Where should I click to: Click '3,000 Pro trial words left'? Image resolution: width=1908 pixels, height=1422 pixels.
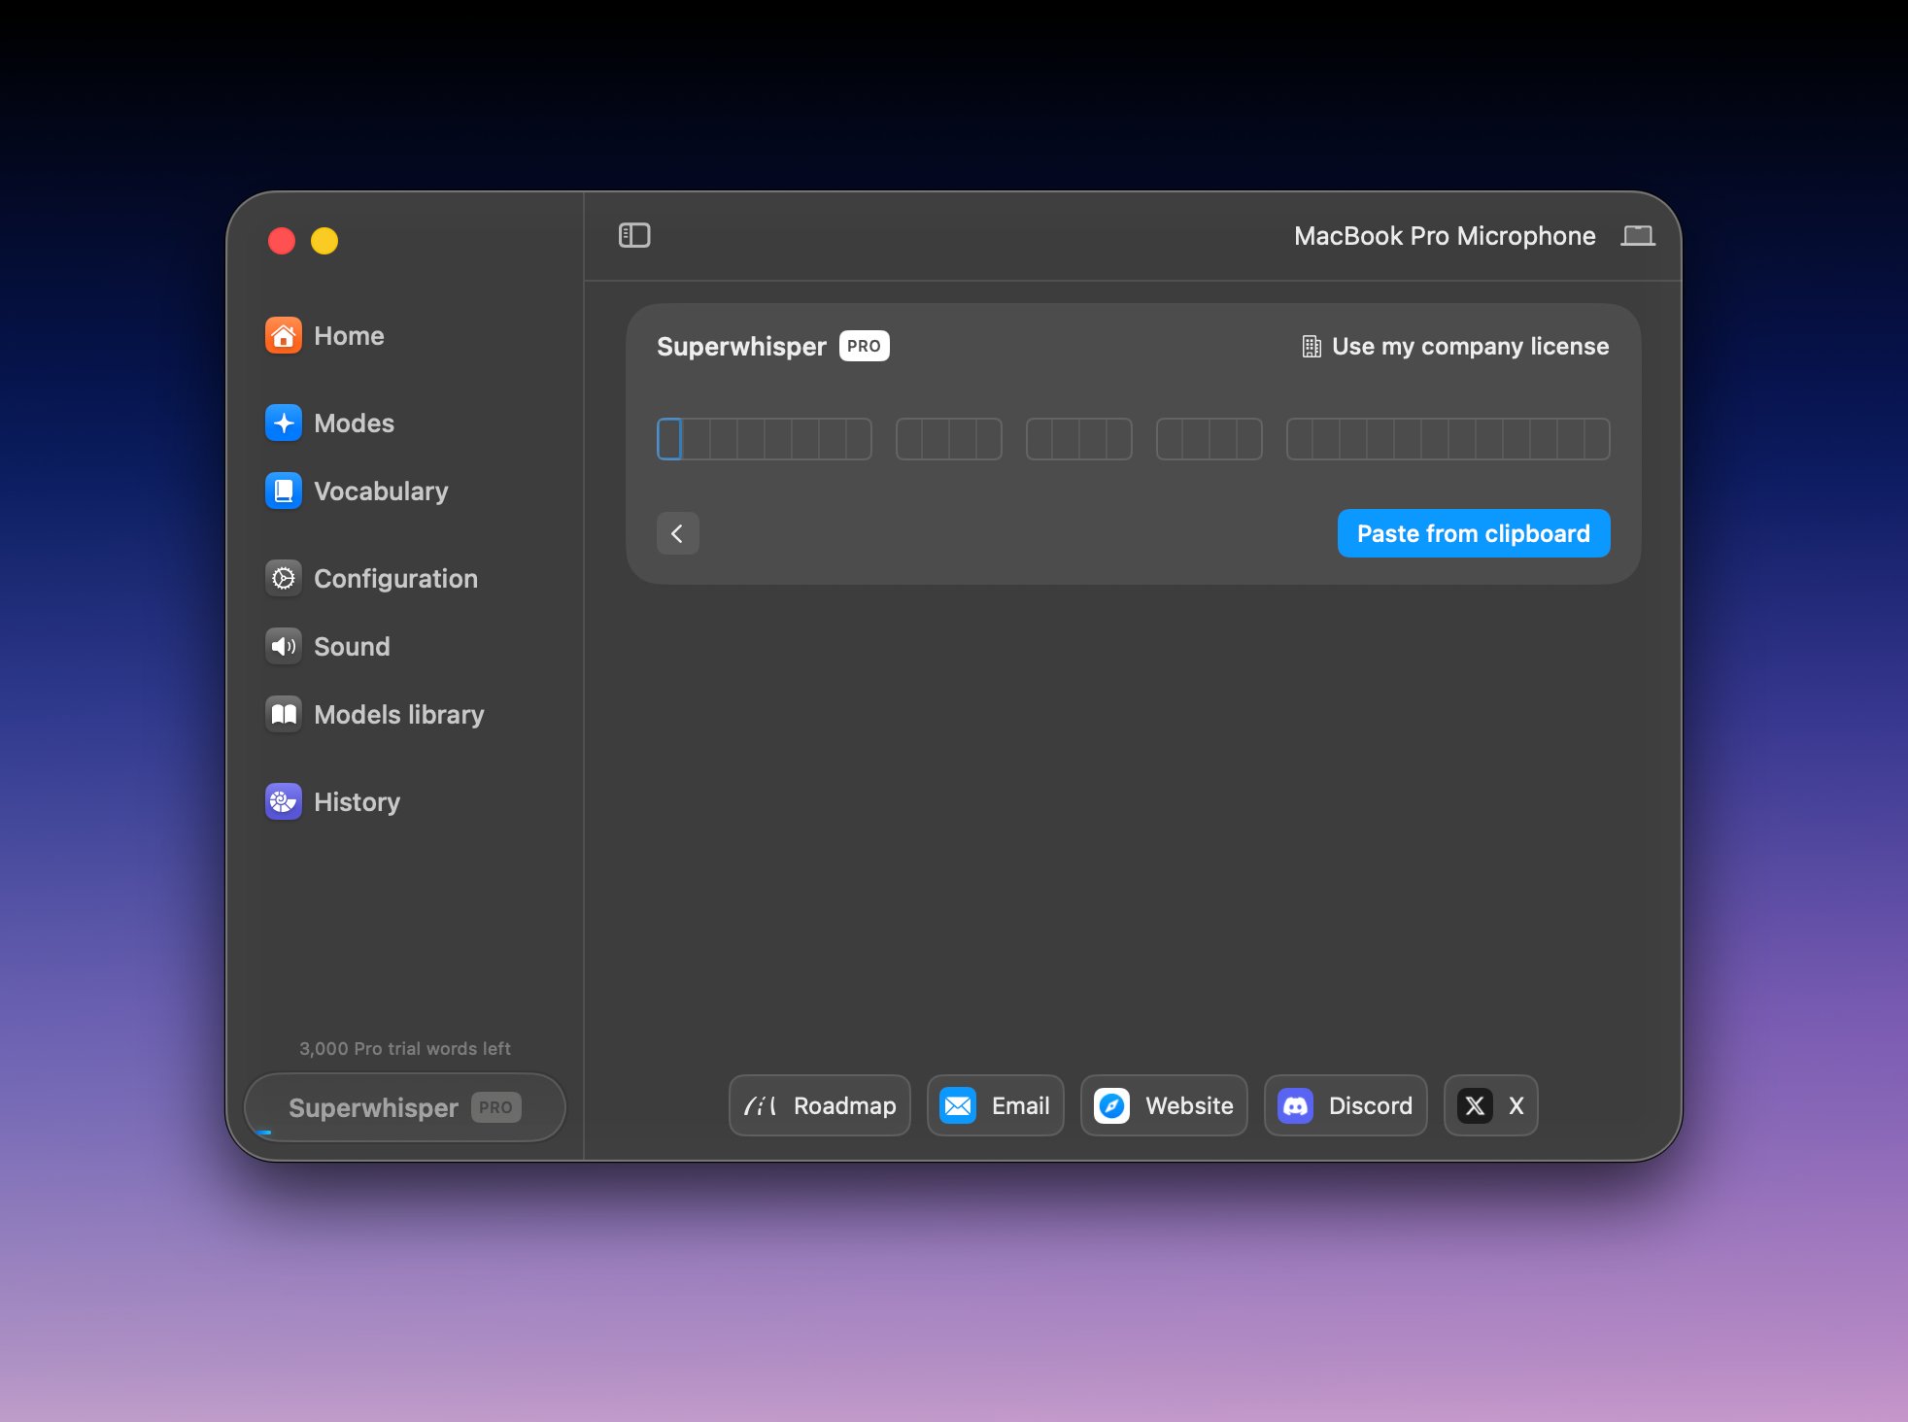tap(405, 1049)
